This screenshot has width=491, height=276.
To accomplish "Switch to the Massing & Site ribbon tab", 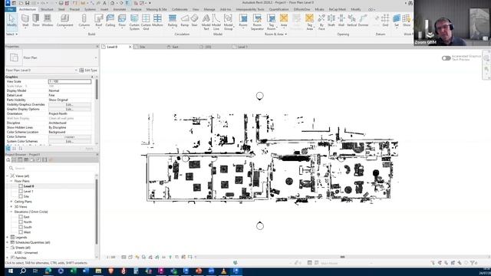I will pyautogui.click(x=157, y=9).
